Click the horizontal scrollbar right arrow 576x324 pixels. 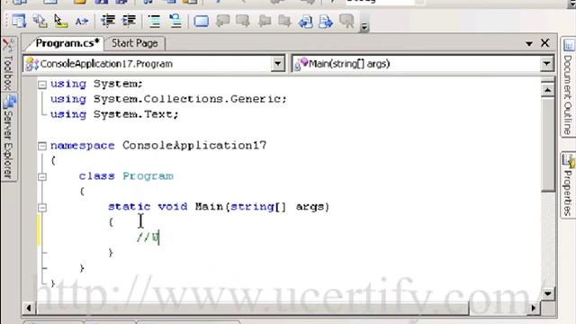pos(534,308)
